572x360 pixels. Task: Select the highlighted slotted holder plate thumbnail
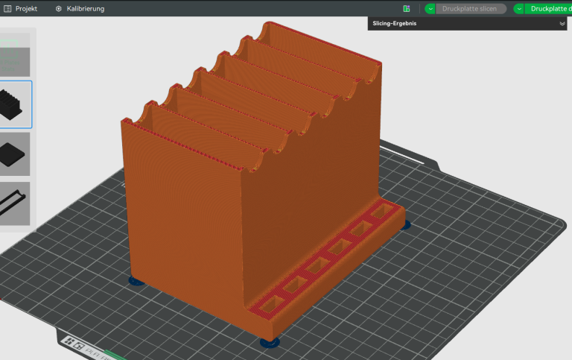tap(15, 104)
